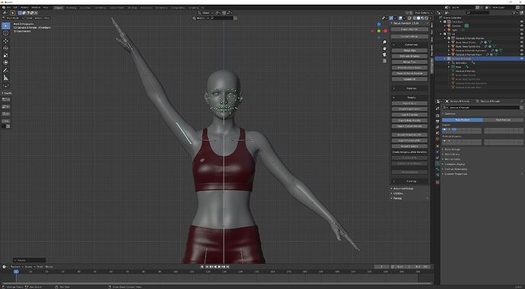
Task: Open the Output properties tab icon
Action: (437, 121)
